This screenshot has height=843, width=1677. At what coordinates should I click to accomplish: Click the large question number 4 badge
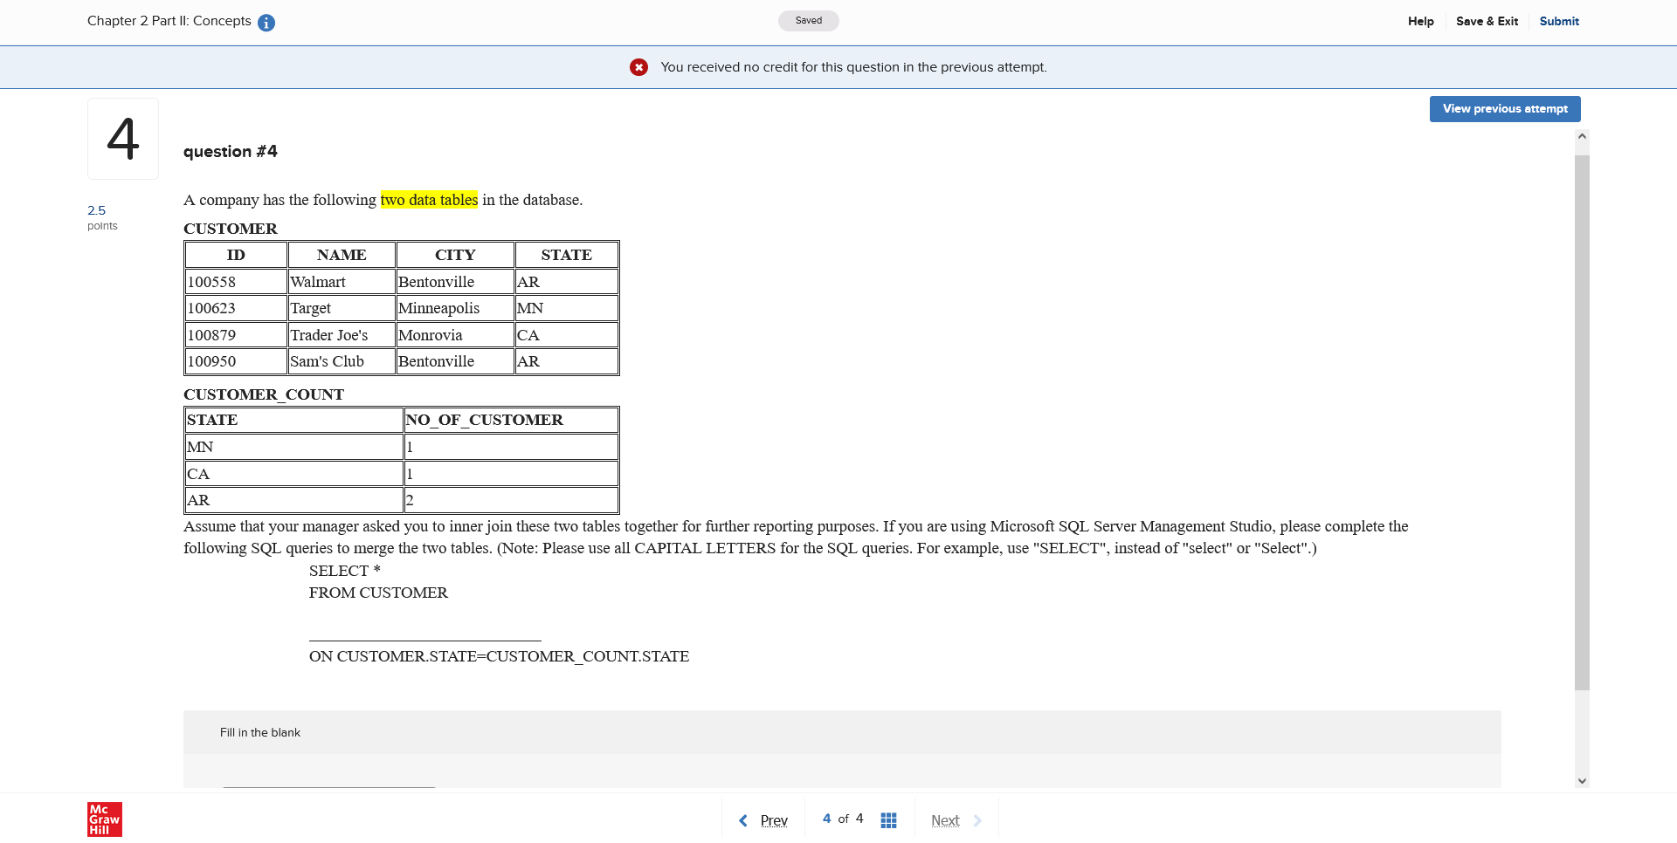122,137
